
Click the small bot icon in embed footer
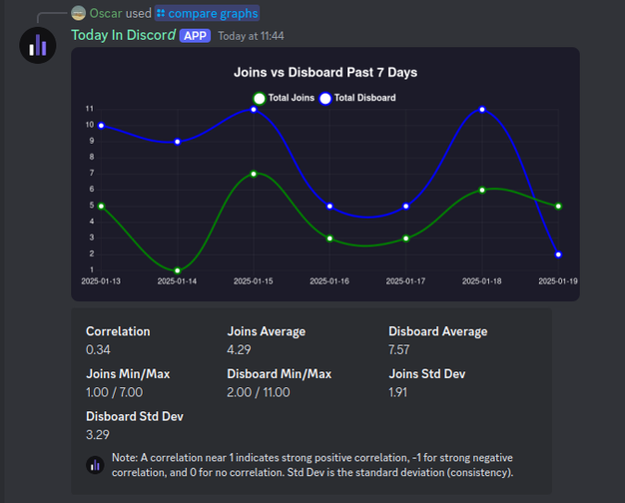click(95, 465)
